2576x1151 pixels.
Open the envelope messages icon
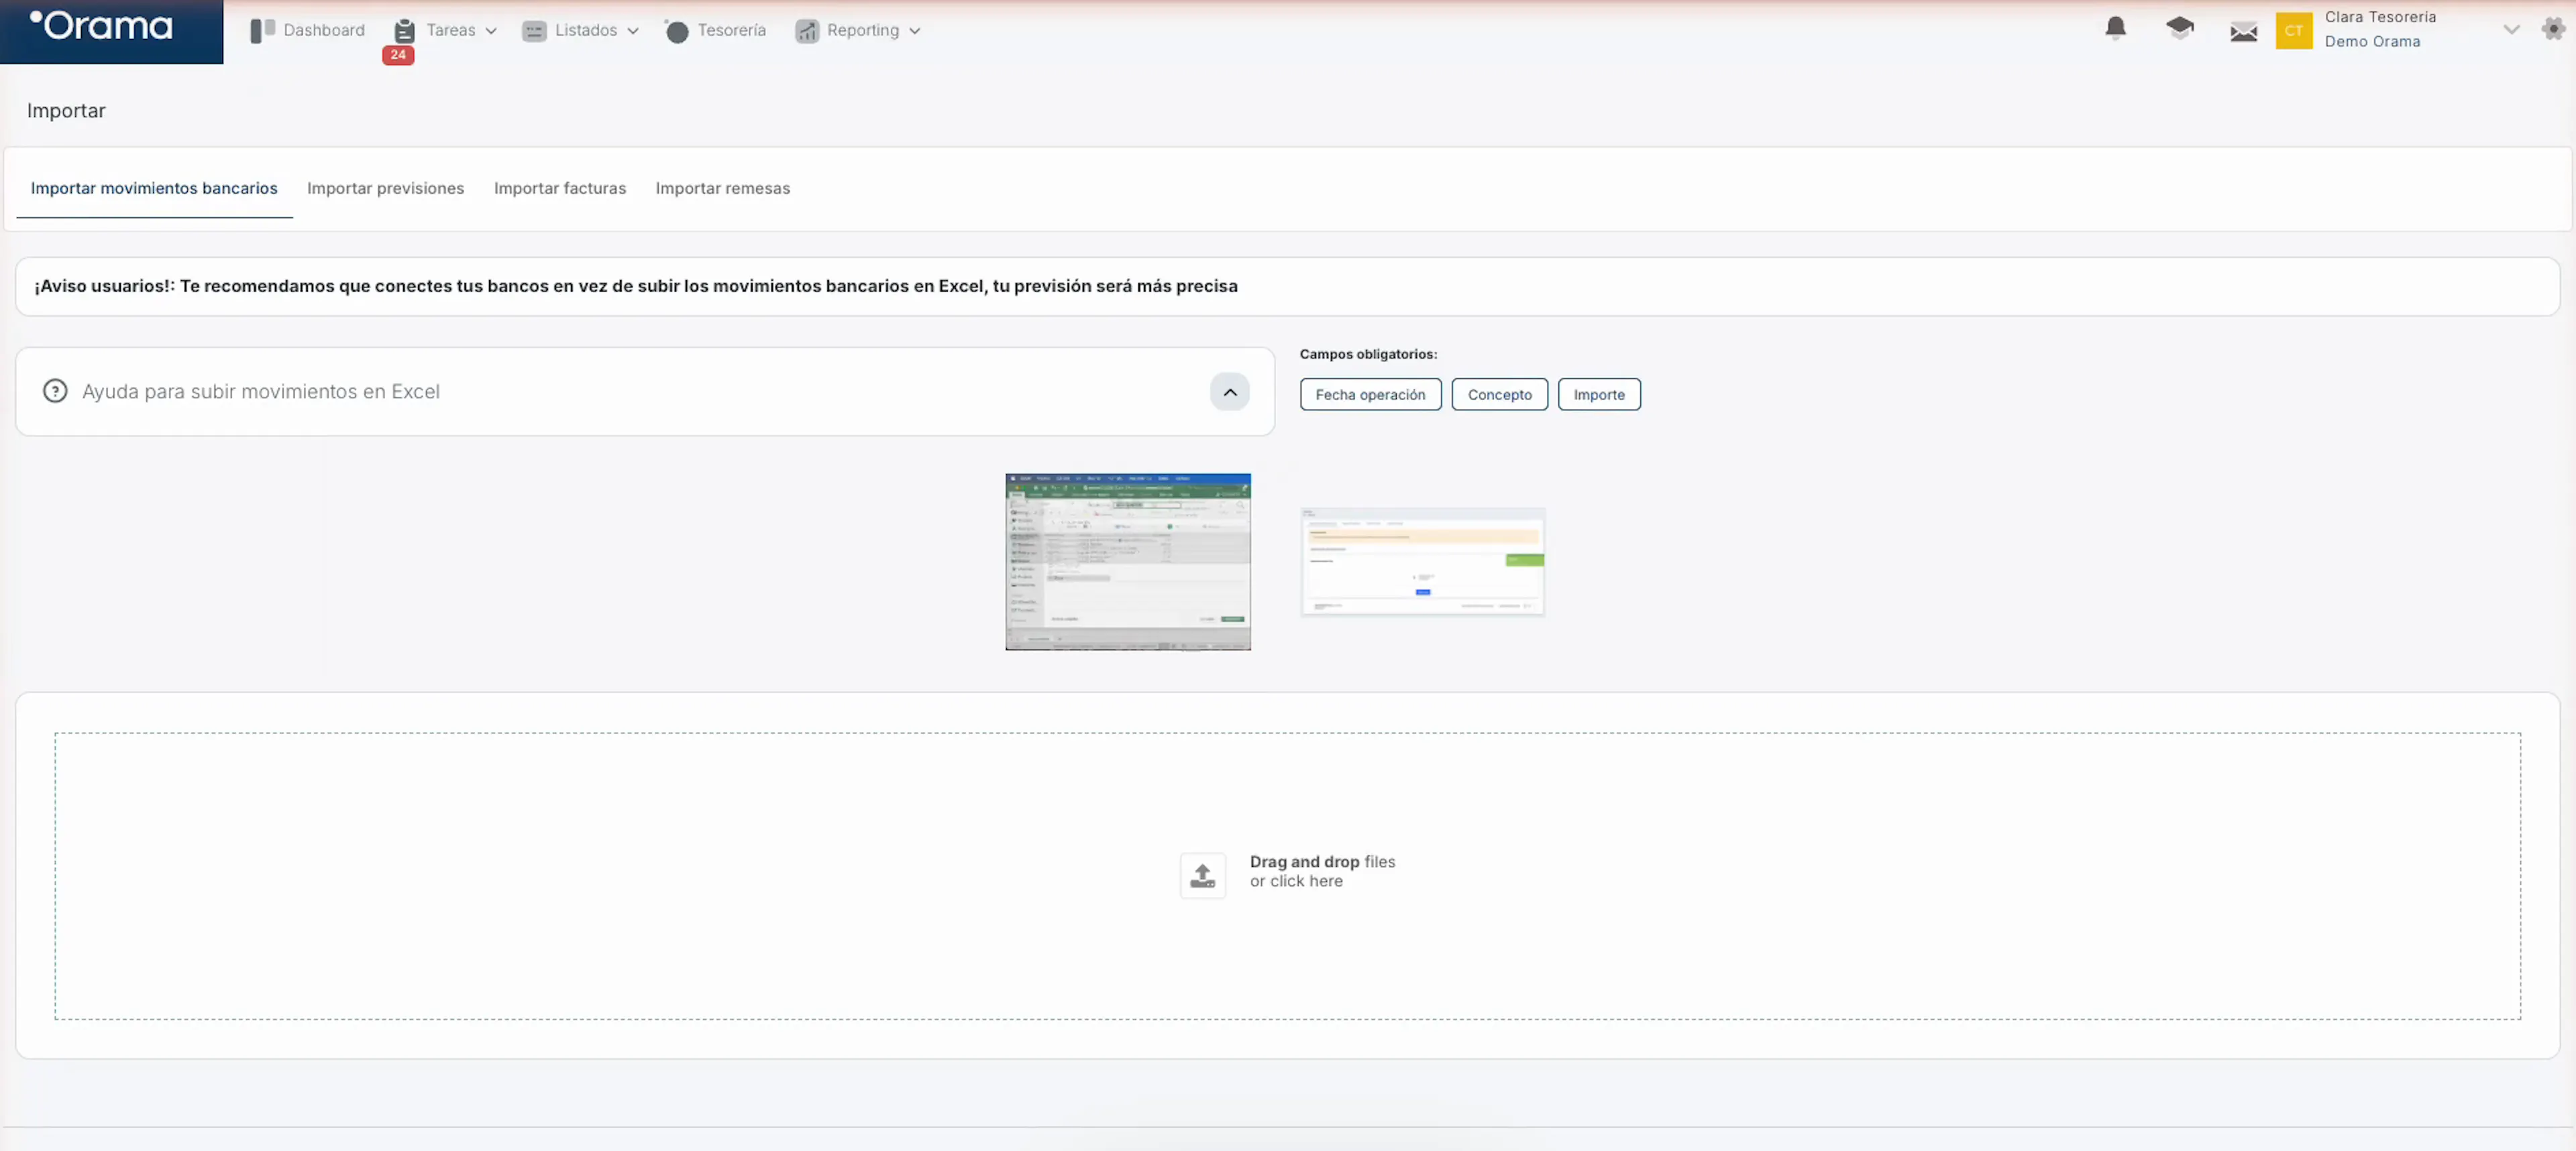(x=2243, y=31)
